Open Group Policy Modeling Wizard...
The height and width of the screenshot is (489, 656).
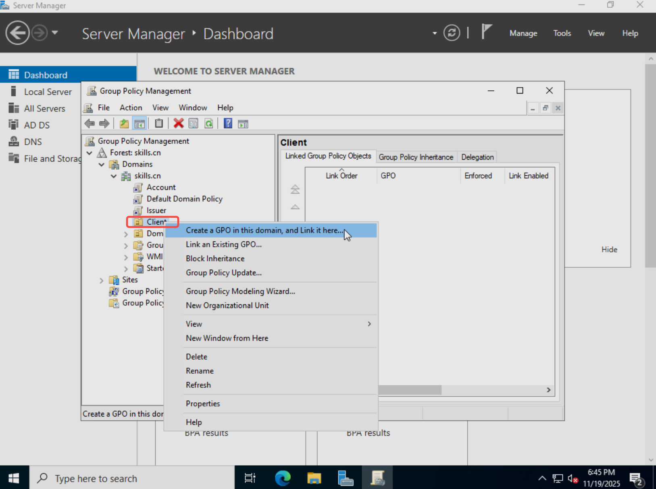coord(271,291)
